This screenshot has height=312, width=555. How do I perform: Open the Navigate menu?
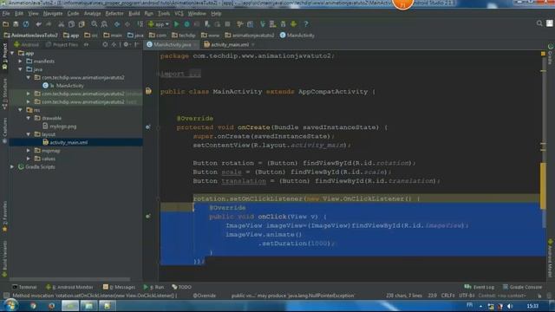tap(53, 14)
